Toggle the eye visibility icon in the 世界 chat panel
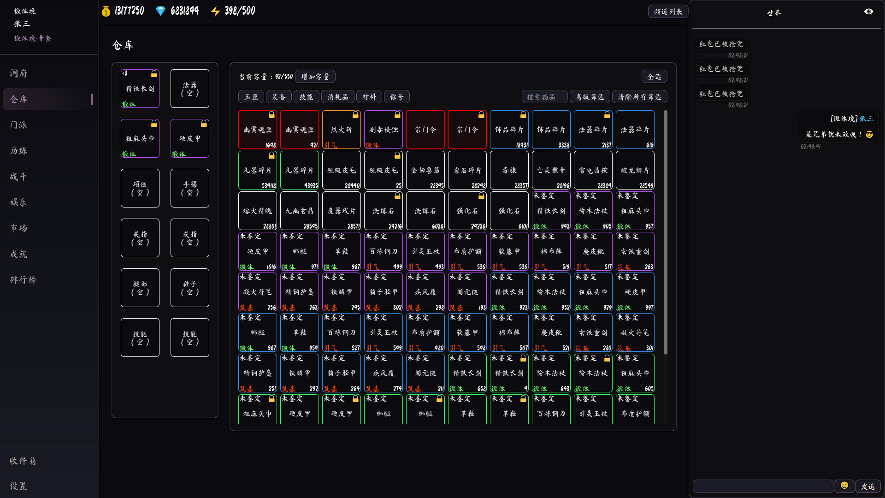 click(869, 12)
